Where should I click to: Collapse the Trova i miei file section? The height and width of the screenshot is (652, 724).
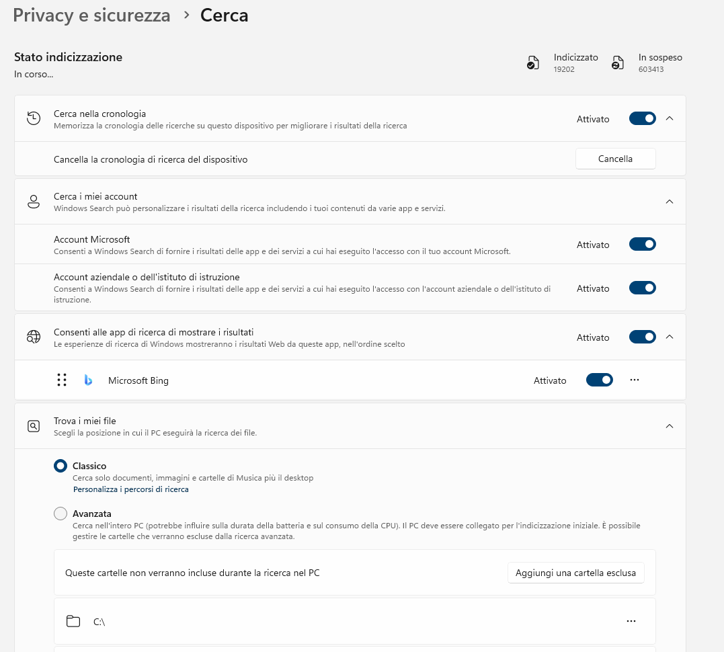[x=669, y=426]
